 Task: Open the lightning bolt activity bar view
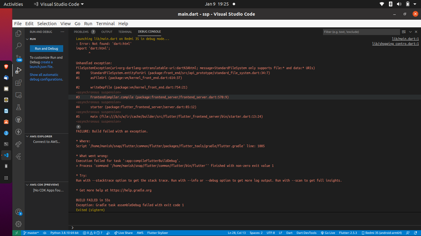click(x=18, y=132)
